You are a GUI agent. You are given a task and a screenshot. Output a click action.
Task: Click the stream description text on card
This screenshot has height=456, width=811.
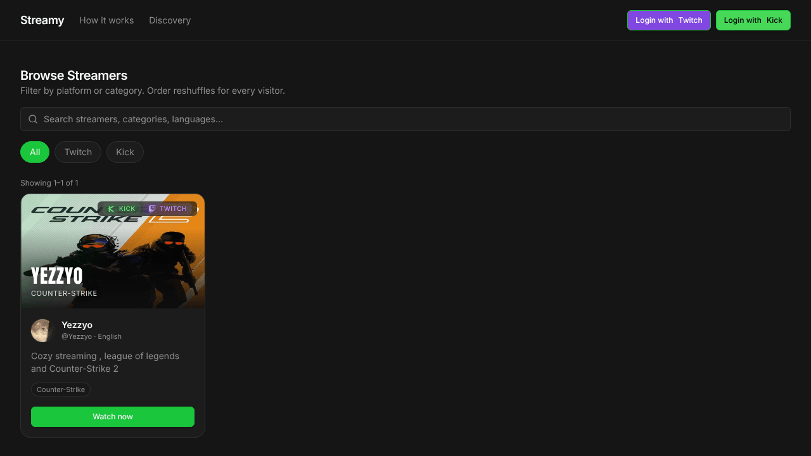click(x=105, y=362)
